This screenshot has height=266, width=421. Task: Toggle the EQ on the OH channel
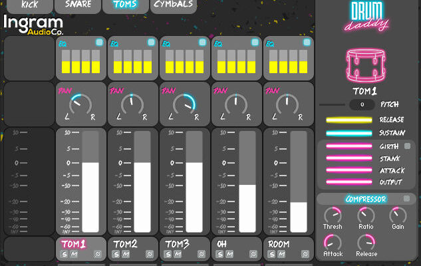coord(255,43)
